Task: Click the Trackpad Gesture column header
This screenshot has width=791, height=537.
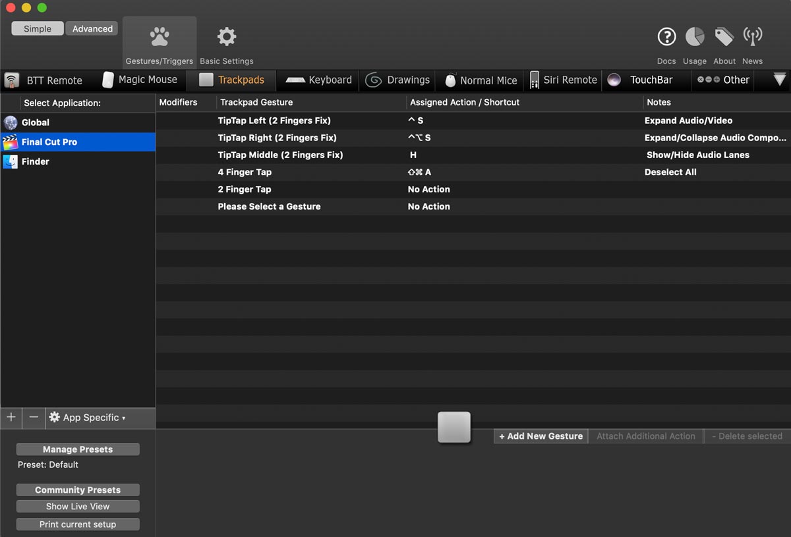Action: coord(311,102)
